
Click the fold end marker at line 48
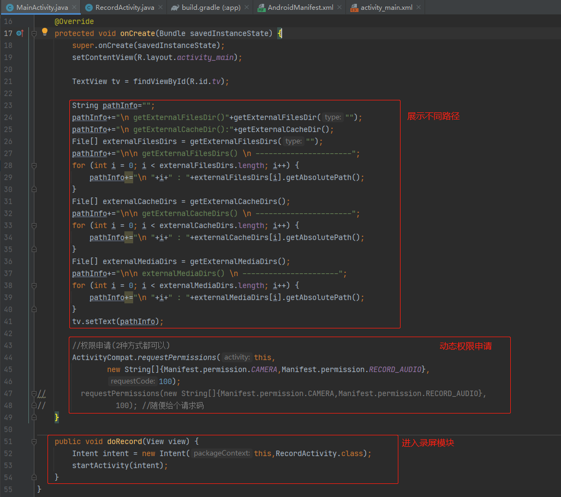click(x=34, y=405)
